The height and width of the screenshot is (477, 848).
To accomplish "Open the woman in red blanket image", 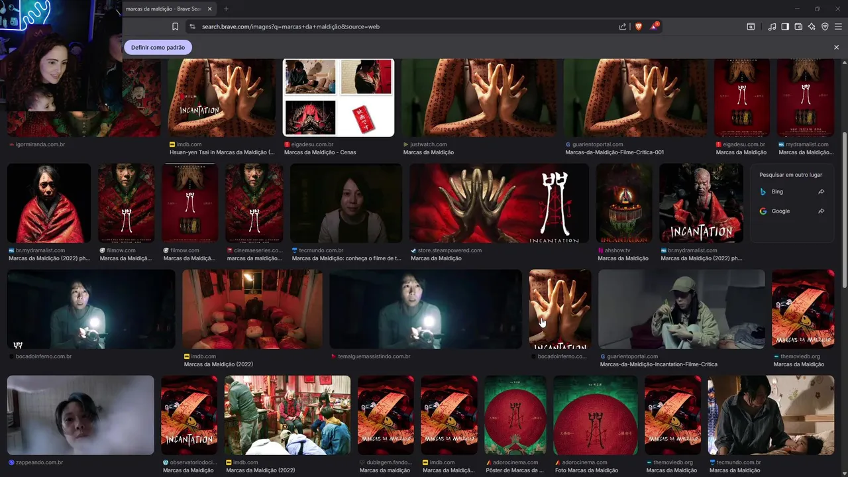I will (x=49, y=203).
